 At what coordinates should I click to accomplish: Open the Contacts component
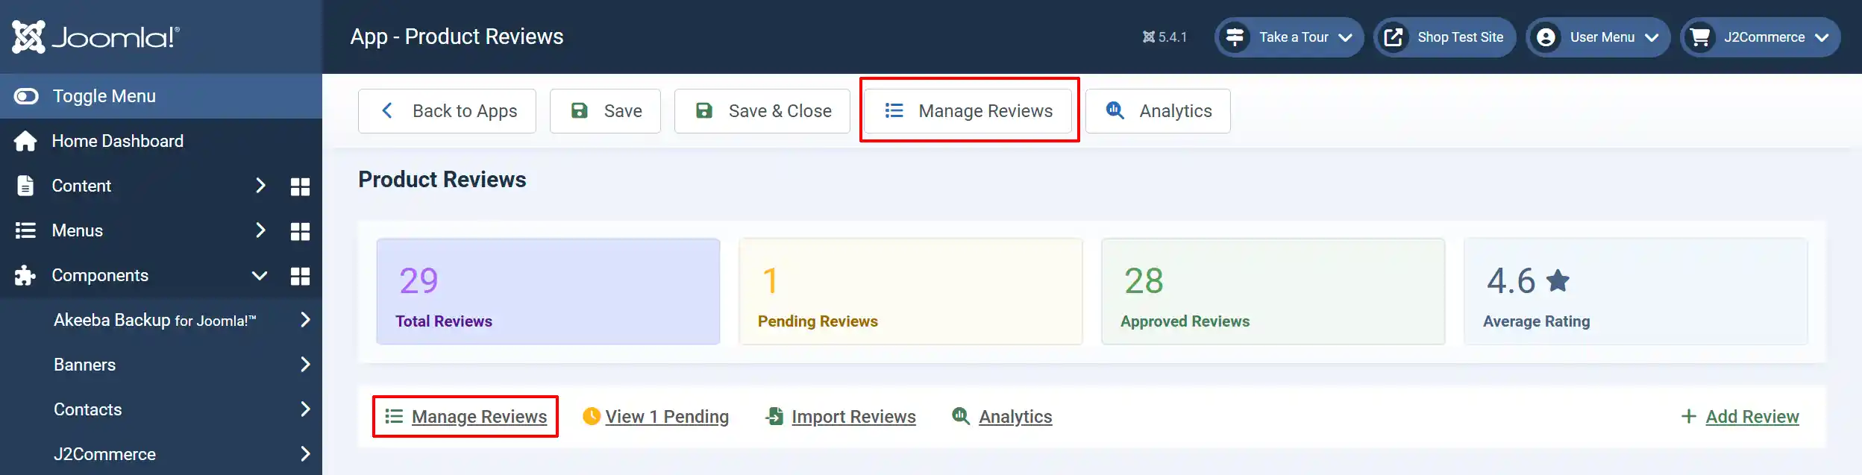pos(88,409)
